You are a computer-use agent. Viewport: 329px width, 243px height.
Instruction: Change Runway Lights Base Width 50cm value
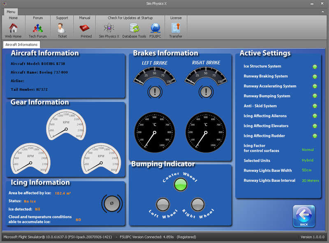[307, 170]
